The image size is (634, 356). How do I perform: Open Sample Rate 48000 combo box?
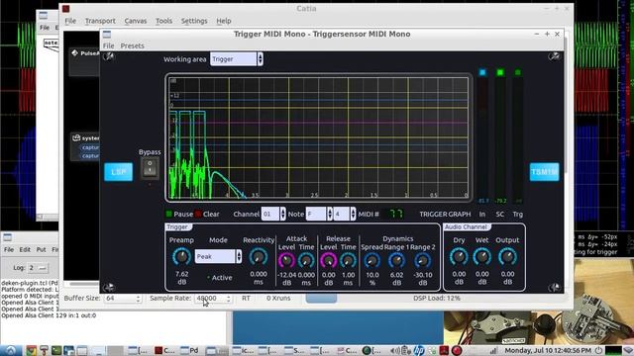coord(213,299)
